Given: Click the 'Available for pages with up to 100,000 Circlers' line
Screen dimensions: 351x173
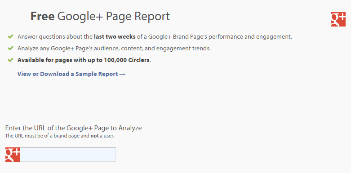Looking at the screenshot, I should pyautogui.click(x=84, y=60).
